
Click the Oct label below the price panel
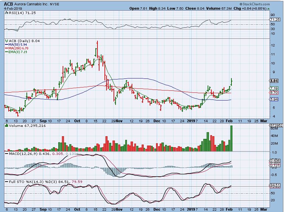pyautogui.click(x=77, y=121)
